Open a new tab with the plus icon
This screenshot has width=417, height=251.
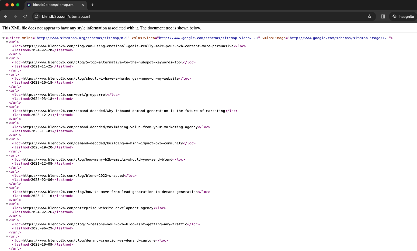(x=92, y=5)
